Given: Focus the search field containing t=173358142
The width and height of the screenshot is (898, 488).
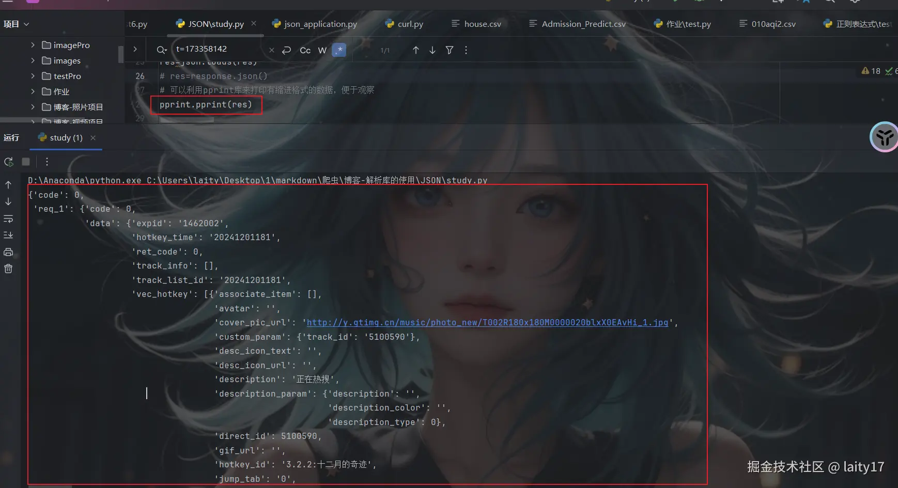Looking at the screenshot, I should [x=220, y=49].
